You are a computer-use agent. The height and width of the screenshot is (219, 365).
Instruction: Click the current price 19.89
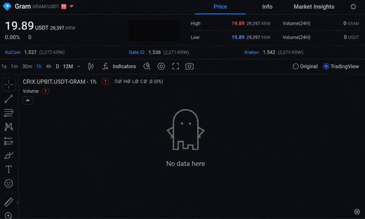19,26
